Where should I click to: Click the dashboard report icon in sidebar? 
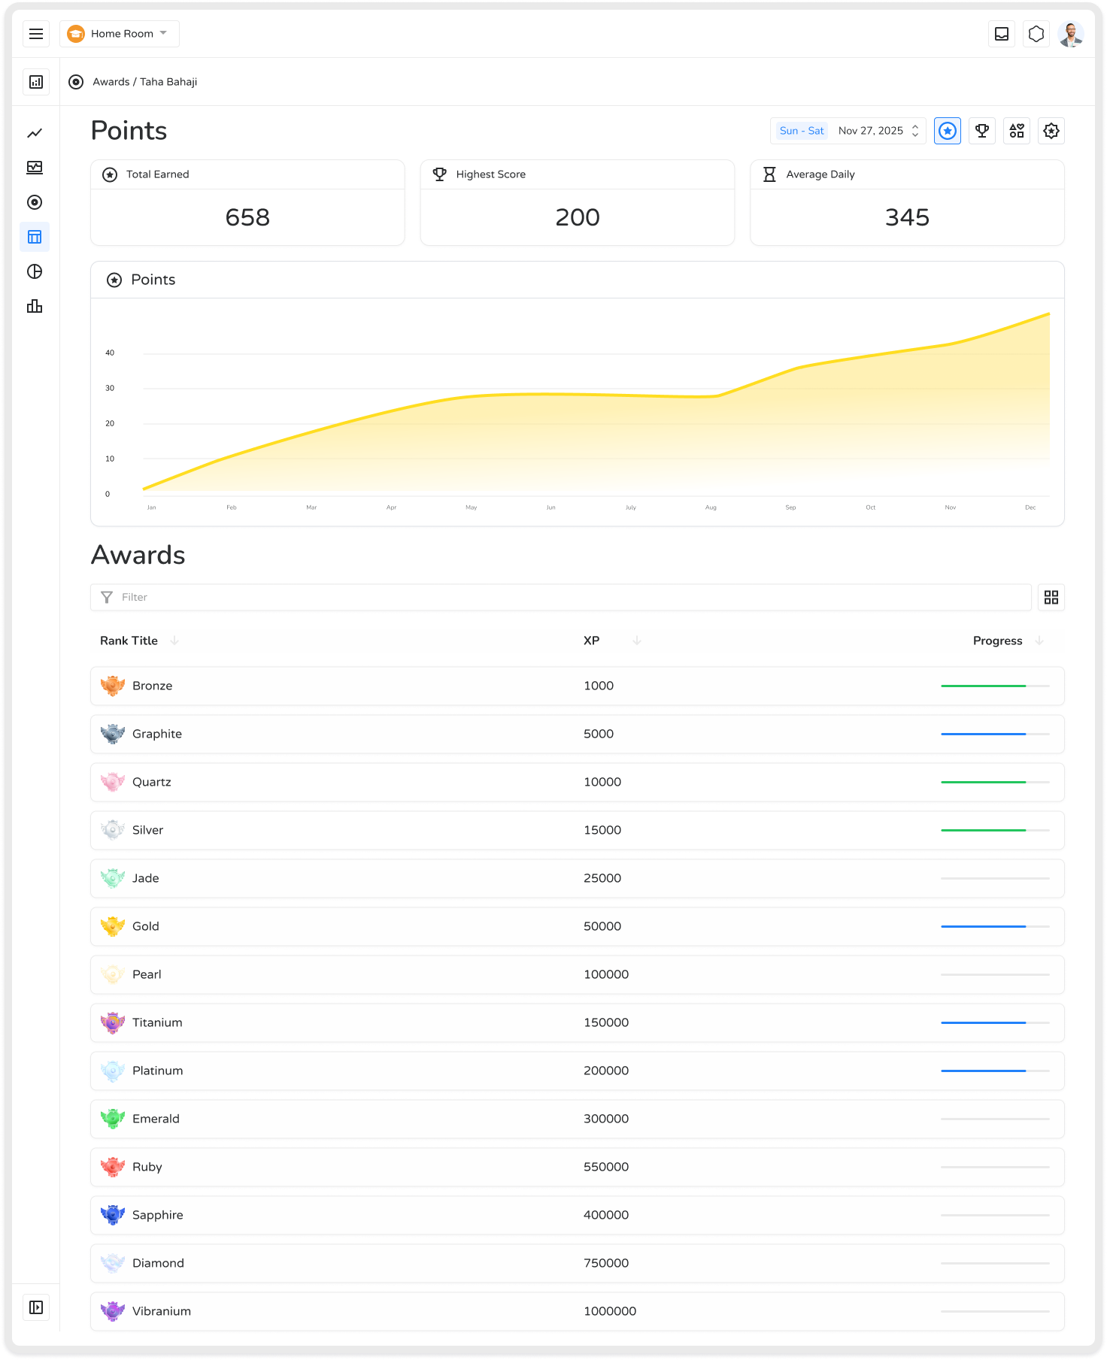point(35,82)
